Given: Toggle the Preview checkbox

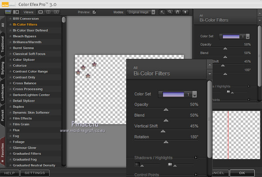Looking at the screenshot, I should [94, 12].
